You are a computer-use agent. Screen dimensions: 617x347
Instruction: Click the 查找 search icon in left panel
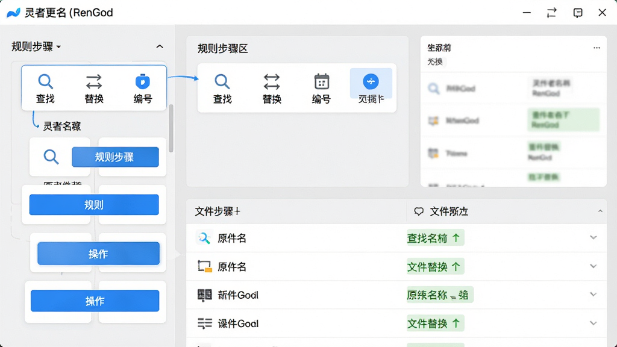point(45,81)
